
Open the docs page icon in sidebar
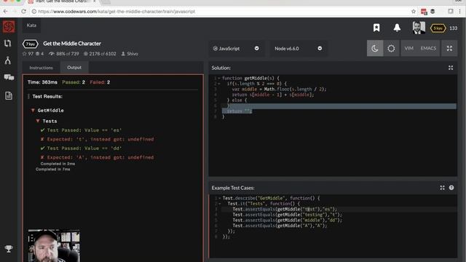tap(9, 95)
